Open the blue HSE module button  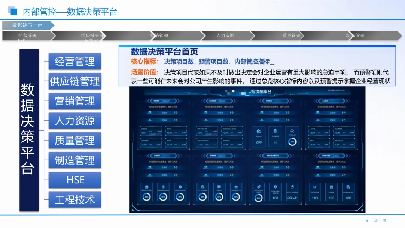75,180
